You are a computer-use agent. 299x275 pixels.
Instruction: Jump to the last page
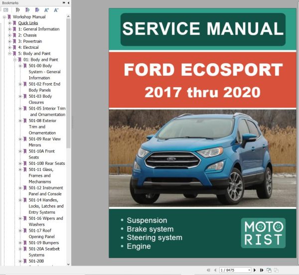(262, 270)
